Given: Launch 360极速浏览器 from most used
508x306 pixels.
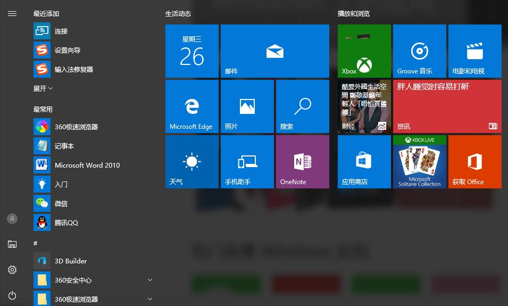Looking at the screenshot, I should (x=93, y=127).
